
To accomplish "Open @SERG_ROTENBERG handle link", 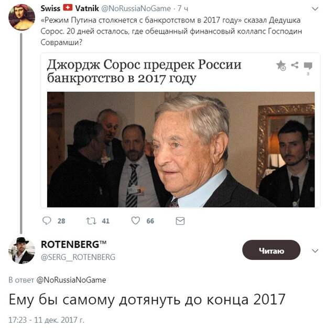I will (78, 257).
